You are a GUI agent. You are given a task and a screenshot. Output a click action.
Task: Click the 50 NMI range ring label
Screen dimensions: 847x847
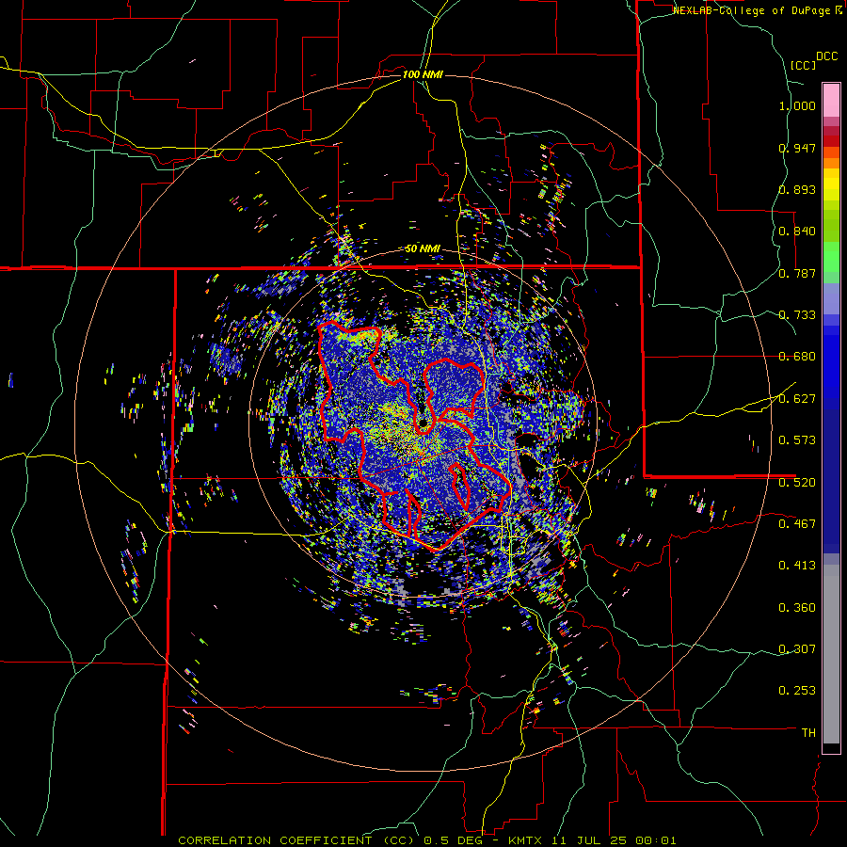click(x=423, y=249)
